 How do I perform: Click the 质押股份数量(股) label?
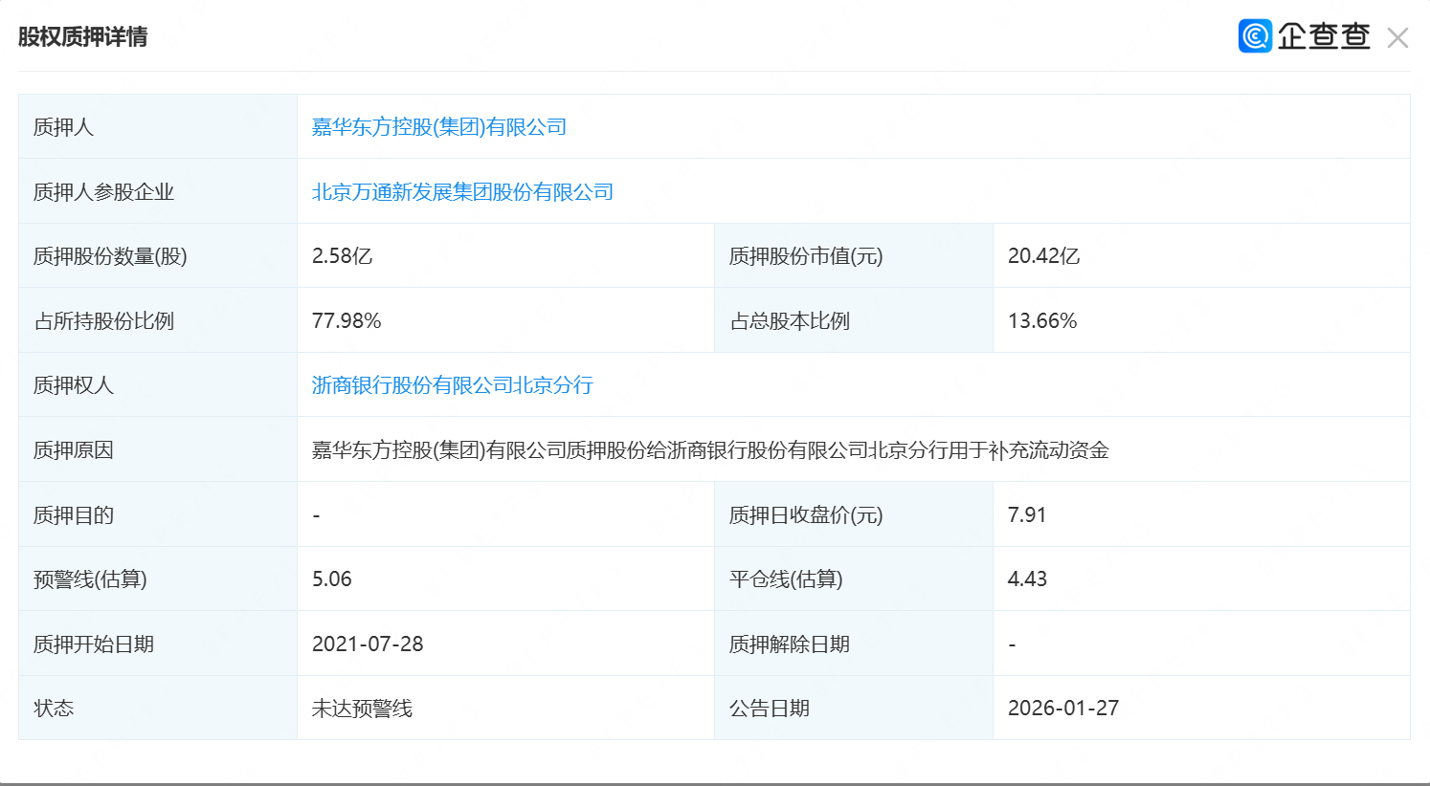pyautogui.click(x=110, y=256)
